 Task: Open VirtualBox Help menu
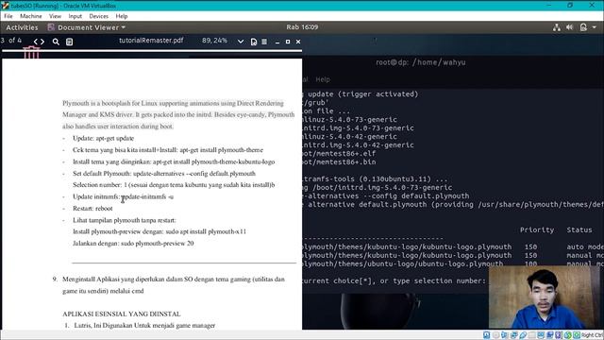122,16
